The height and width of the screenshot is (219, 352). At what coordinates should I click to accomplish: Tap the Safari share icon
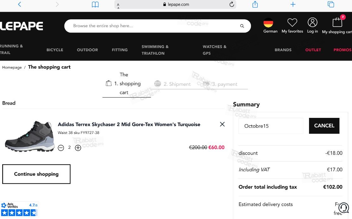click(255, 4)
